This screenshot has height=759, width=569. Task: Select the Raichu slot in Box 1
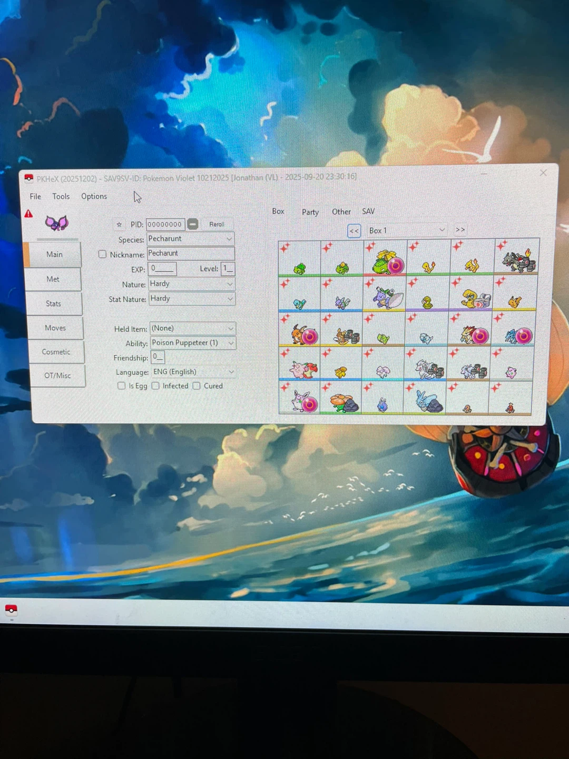click(299, 333)
